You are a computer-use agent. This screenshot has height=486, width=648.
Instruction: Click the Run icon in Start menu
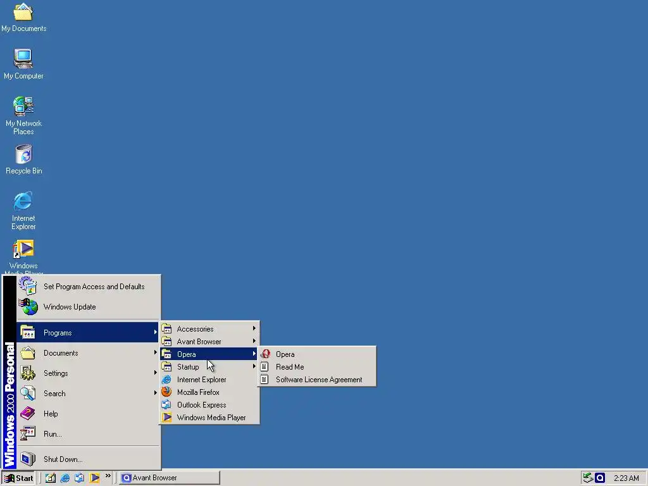click(x=28, y=433)
